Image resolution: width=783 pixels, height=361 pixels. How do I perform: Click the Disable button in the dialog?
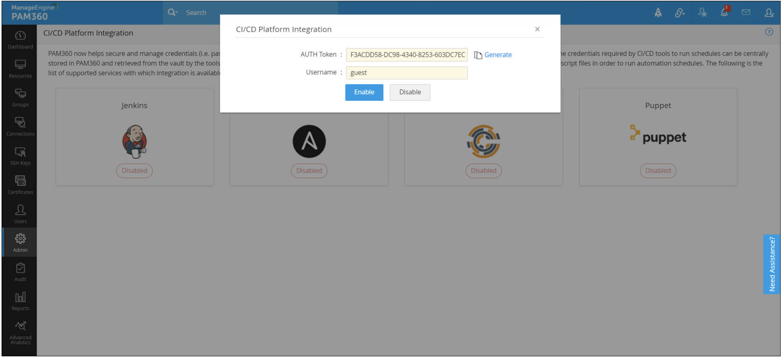[x=410, y=92]
